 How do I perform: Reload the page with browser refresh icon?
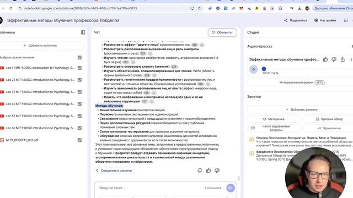[x=11, y=8]
